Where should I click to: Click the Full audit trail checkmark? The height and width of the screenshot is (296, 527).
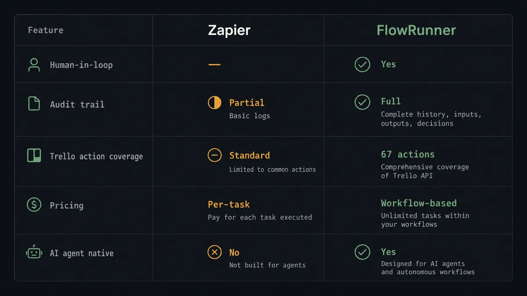tap(362, 102)
